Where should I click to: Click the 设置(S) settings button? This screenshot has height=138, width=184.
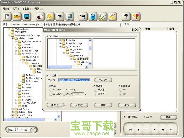pos(79,105)
